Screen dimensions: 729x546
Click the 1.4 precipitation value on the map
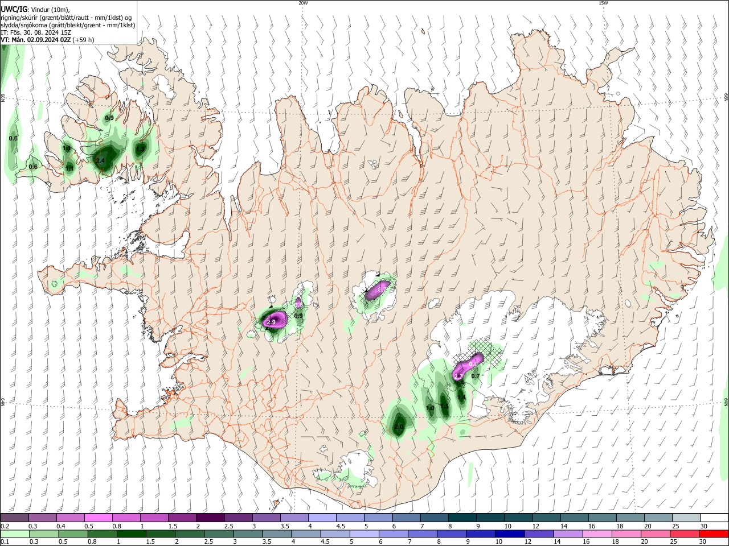461,397
